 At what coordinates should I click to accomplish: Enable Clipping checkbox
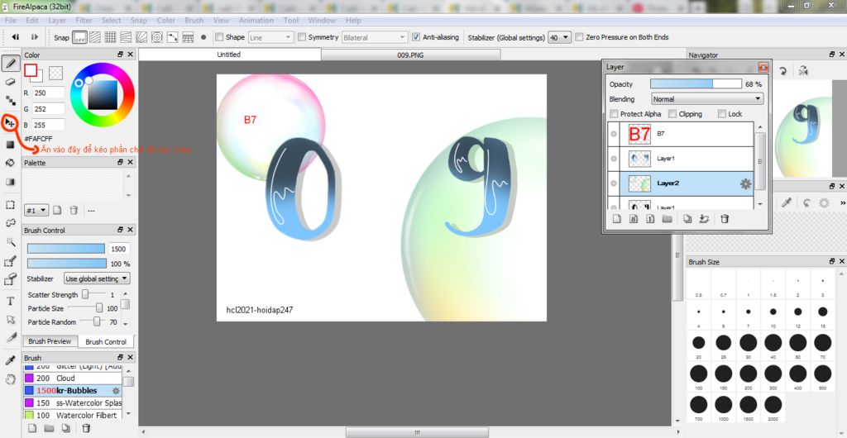672,114
